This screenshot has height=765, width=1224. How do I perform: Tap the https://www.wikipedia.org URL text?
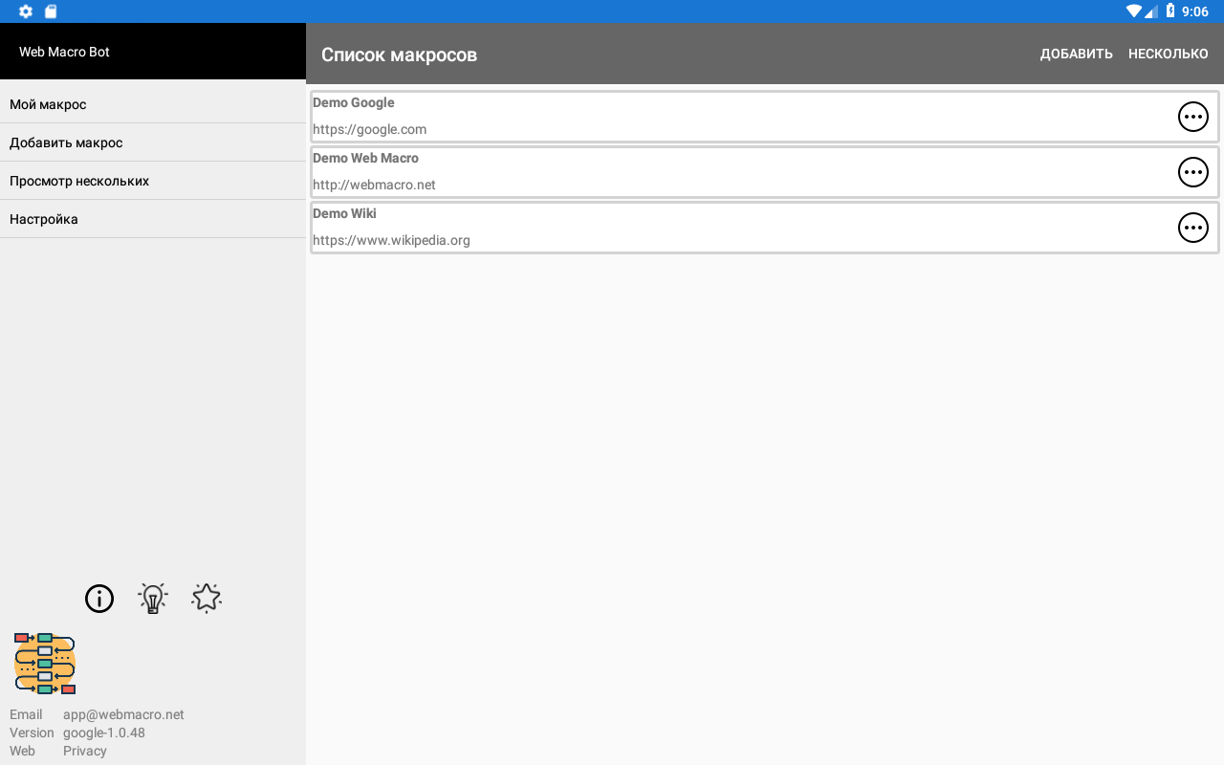pyautogui.click(x=391, y=240)
